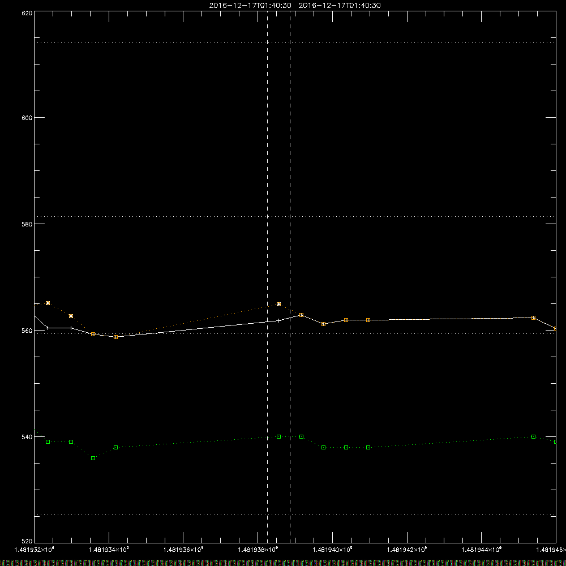Select the first green square on the series

point(48,442)
